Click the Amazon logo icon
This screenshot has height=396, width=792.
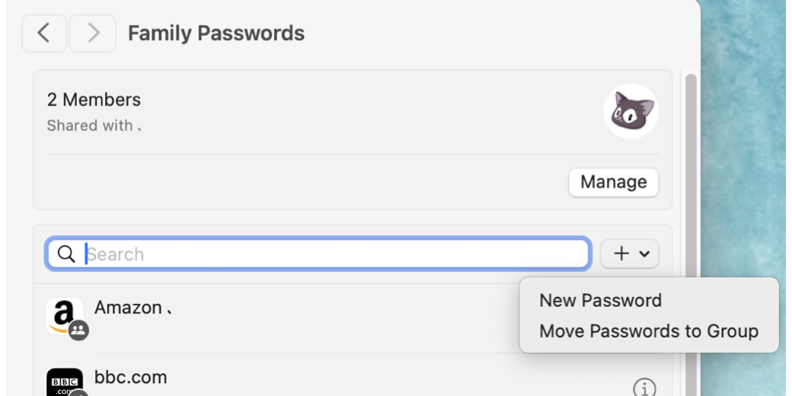click(64, 314)
